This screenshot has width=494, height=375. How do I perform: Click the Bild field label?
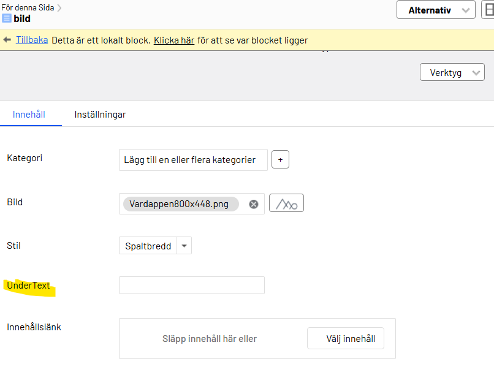point(15,202)
